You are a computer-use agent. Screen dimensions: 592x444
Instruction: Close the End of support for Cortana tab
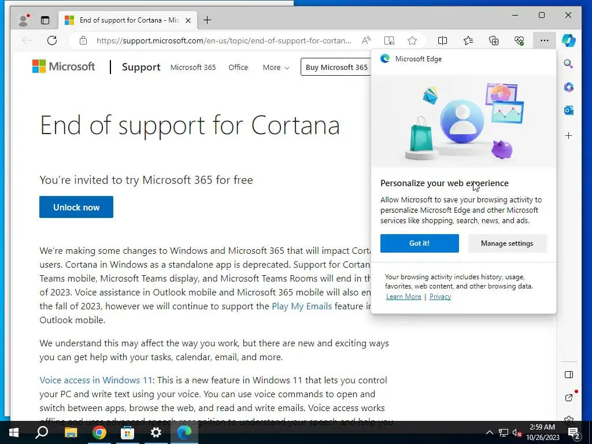[188, 20]
